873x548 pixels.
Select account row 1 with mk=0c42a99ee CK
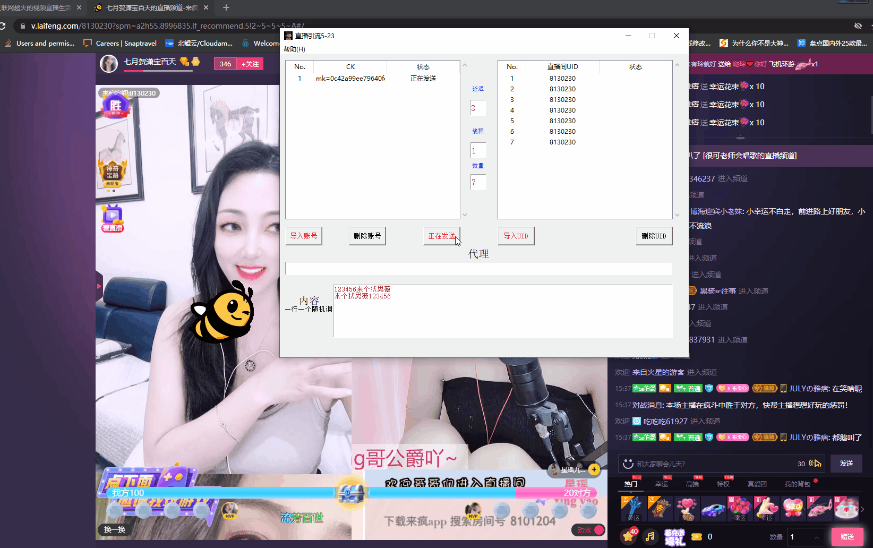372,79
